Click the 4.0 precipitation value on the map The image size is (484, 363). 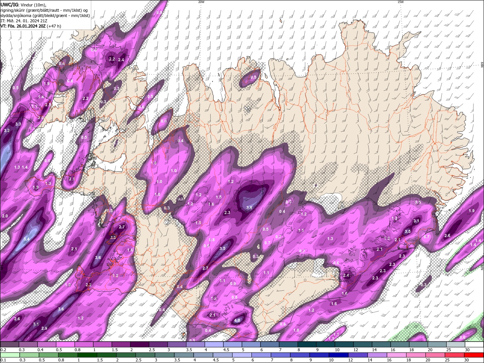point(237,321)
